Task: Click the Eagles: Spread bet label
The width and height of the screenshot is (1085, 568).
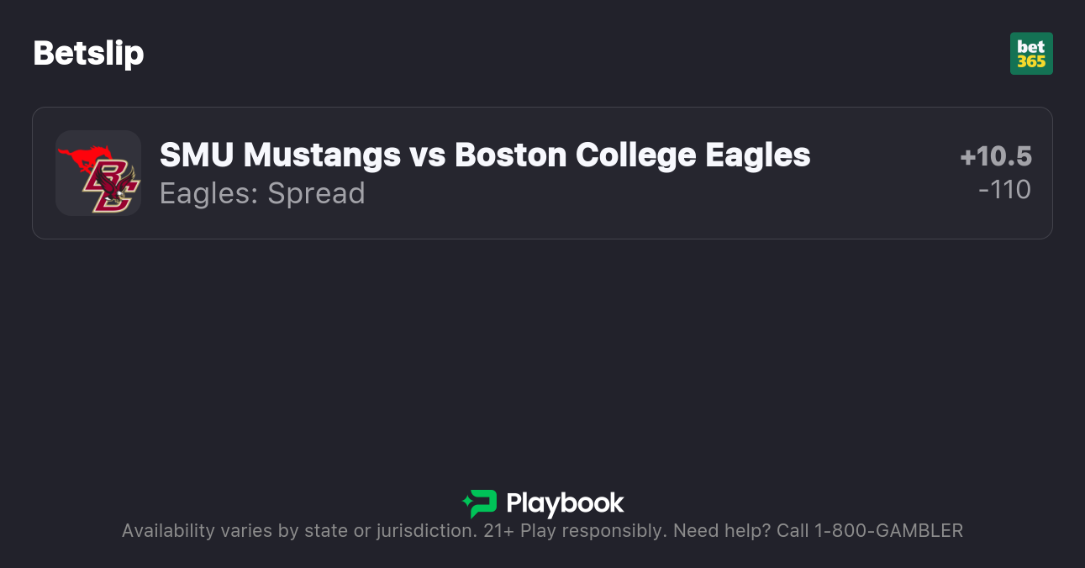Action: click(262, 193)
